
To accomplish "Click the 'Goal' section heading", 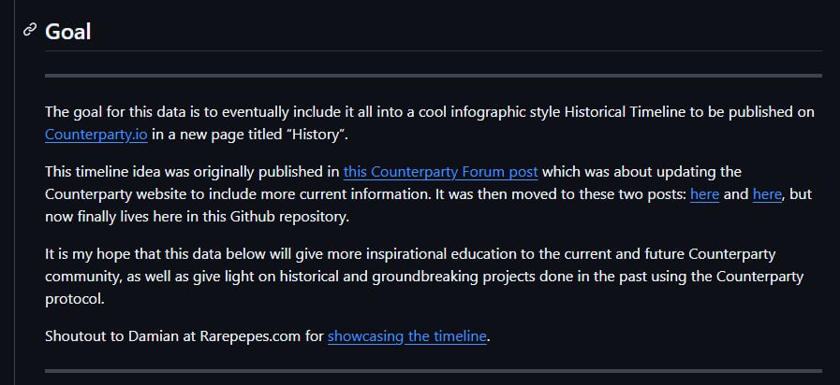I will 68,32.
